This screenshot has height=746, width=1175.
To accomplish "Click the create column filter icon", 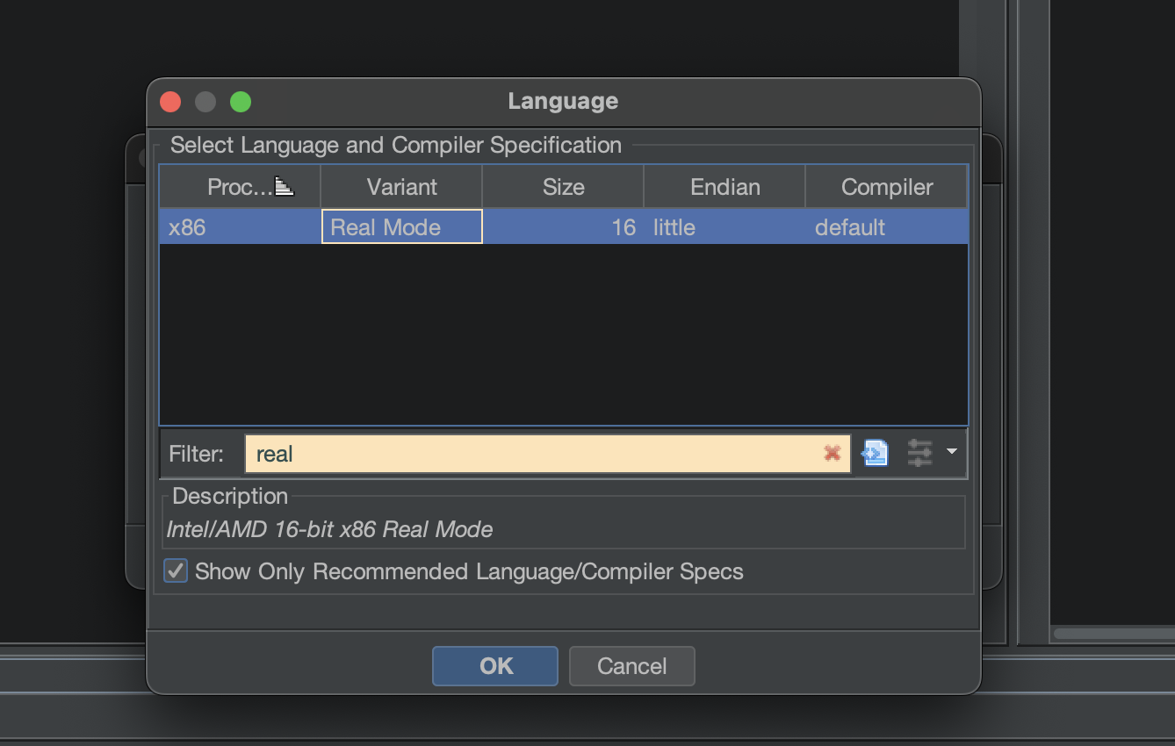I will [x=876, y=453].
